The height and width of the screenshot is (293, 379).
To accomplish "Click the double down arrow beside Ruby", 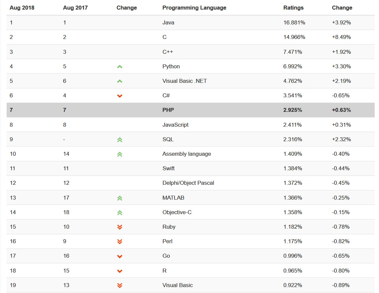I will 120,227.
